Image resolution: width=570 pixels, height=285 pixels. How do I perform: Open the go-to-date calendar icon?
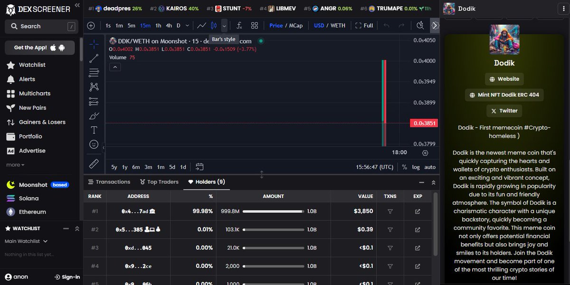point(199,167)
